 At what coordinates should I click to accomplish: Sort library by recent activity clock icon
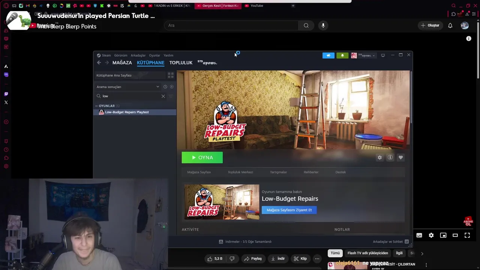tap(165, 87)
